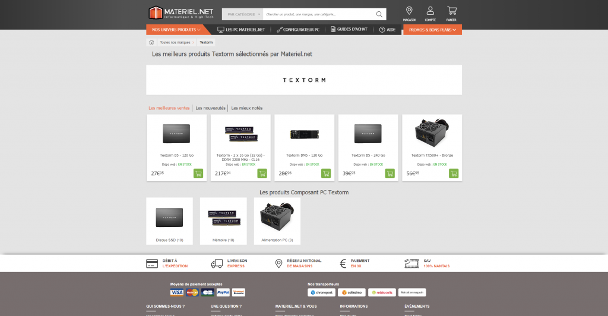Click the Textorm TX500+ power supply image
This screenshot has width=608, height=316.
coord(432,132)
